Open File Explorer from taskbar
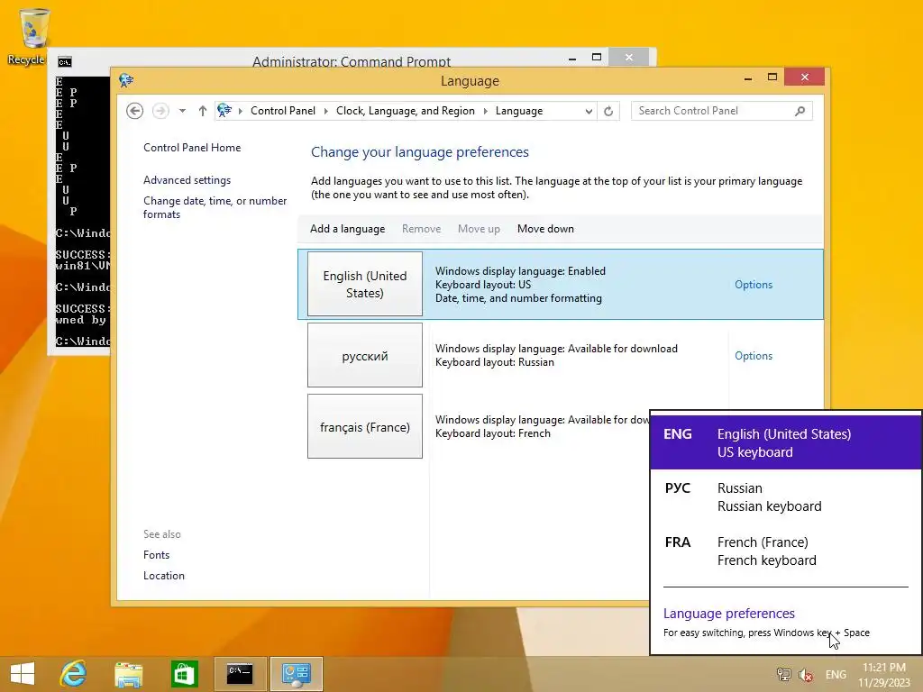Viewport: 923px width, 692px height. (128, 674)
